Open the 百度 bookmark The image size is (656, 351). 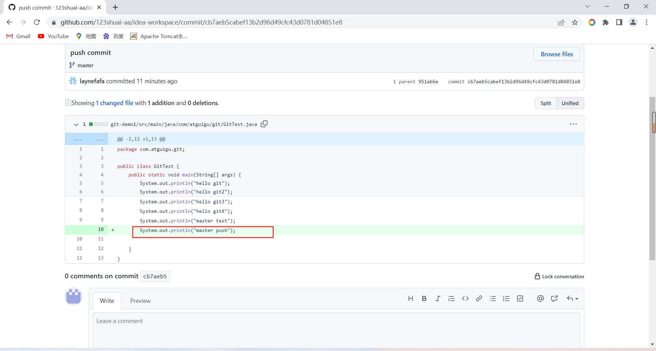click(113, 36)
